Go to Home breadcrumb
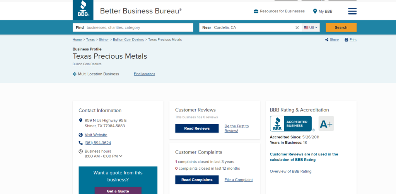This screenshot has height=194, width=396. coord(77,40)
